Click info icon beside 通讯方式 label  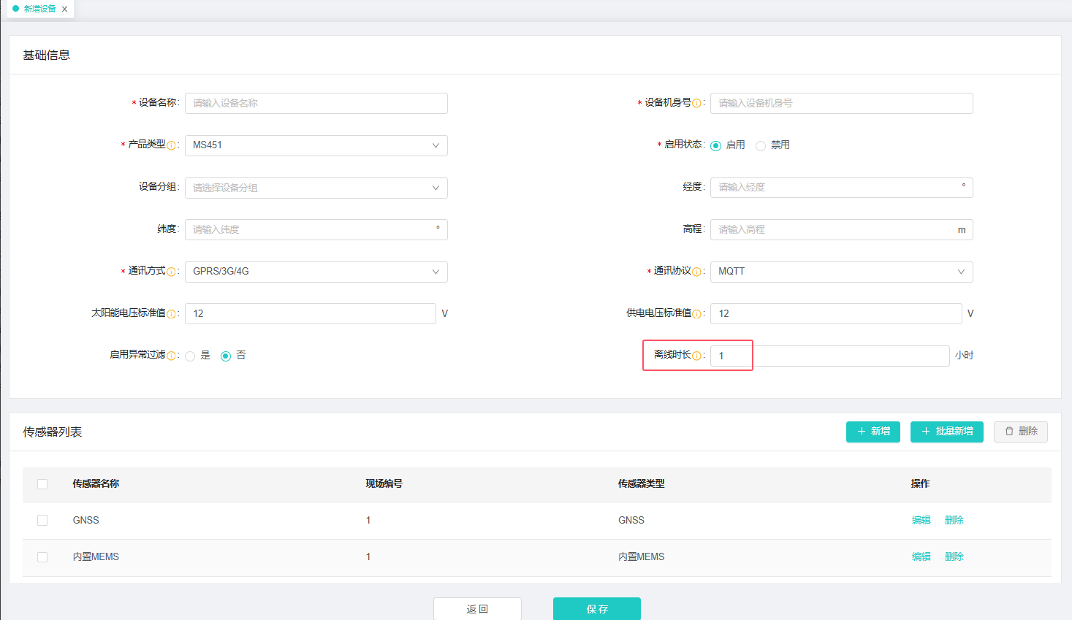[171, 272]
